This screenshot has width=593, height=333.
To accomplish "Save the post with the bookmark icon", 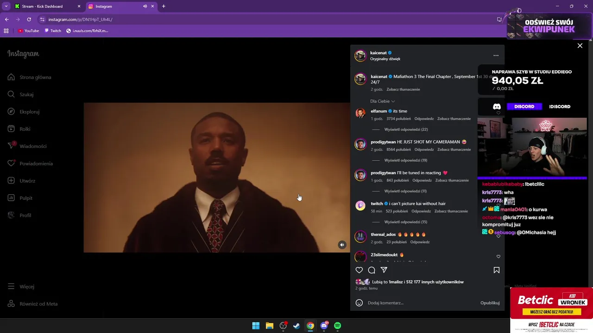I will 496,270.
